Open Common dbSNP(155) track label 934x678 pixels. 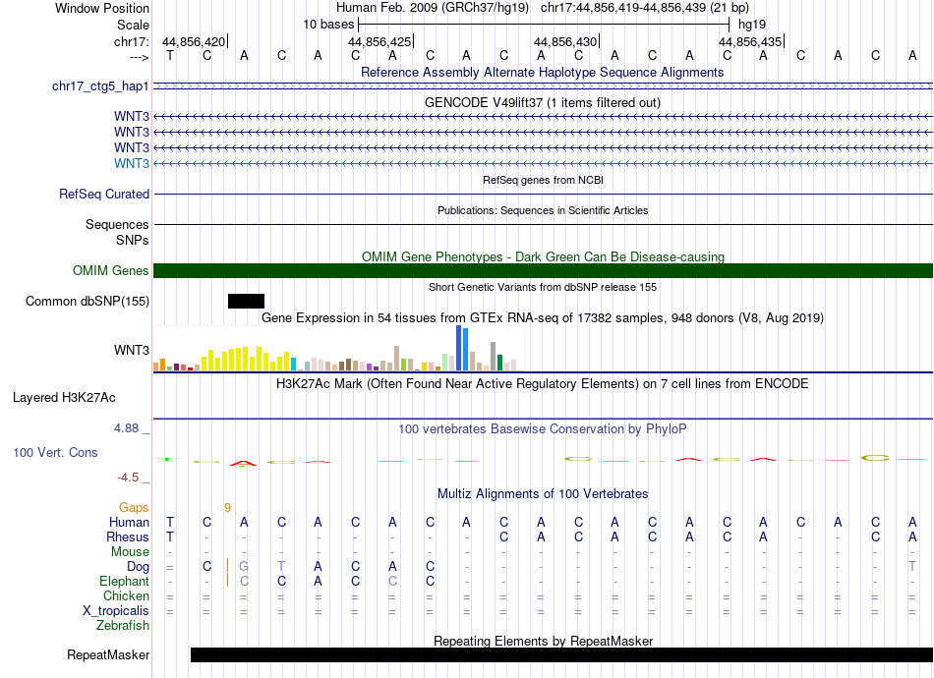coord(88,302)
